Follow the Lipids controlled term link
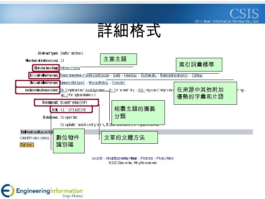This screenshot has width=265, height=199. point(117,75)
